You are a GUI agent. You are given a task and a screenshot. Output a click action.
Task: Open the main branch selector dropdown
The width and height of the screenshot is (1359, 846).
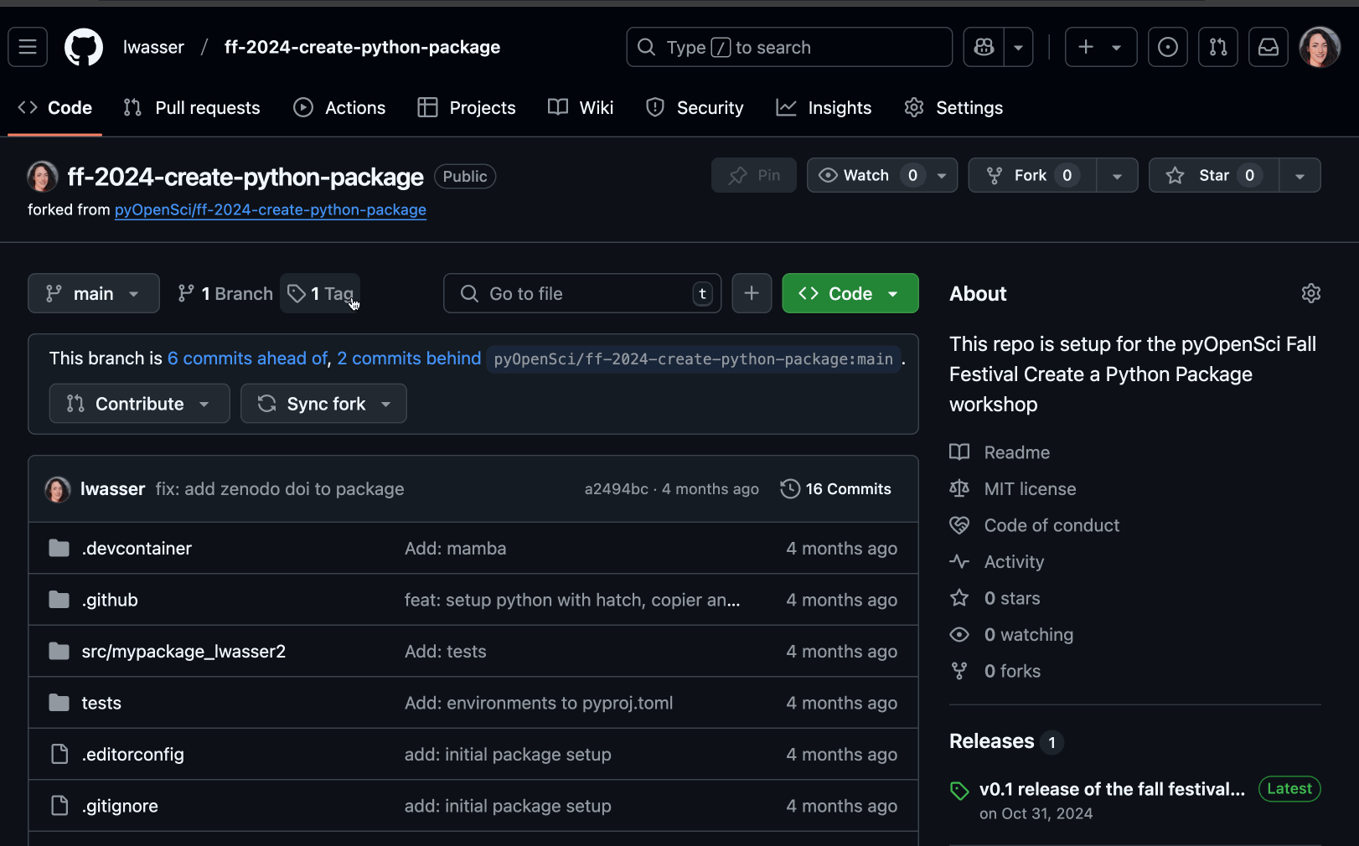coord(93,293)
